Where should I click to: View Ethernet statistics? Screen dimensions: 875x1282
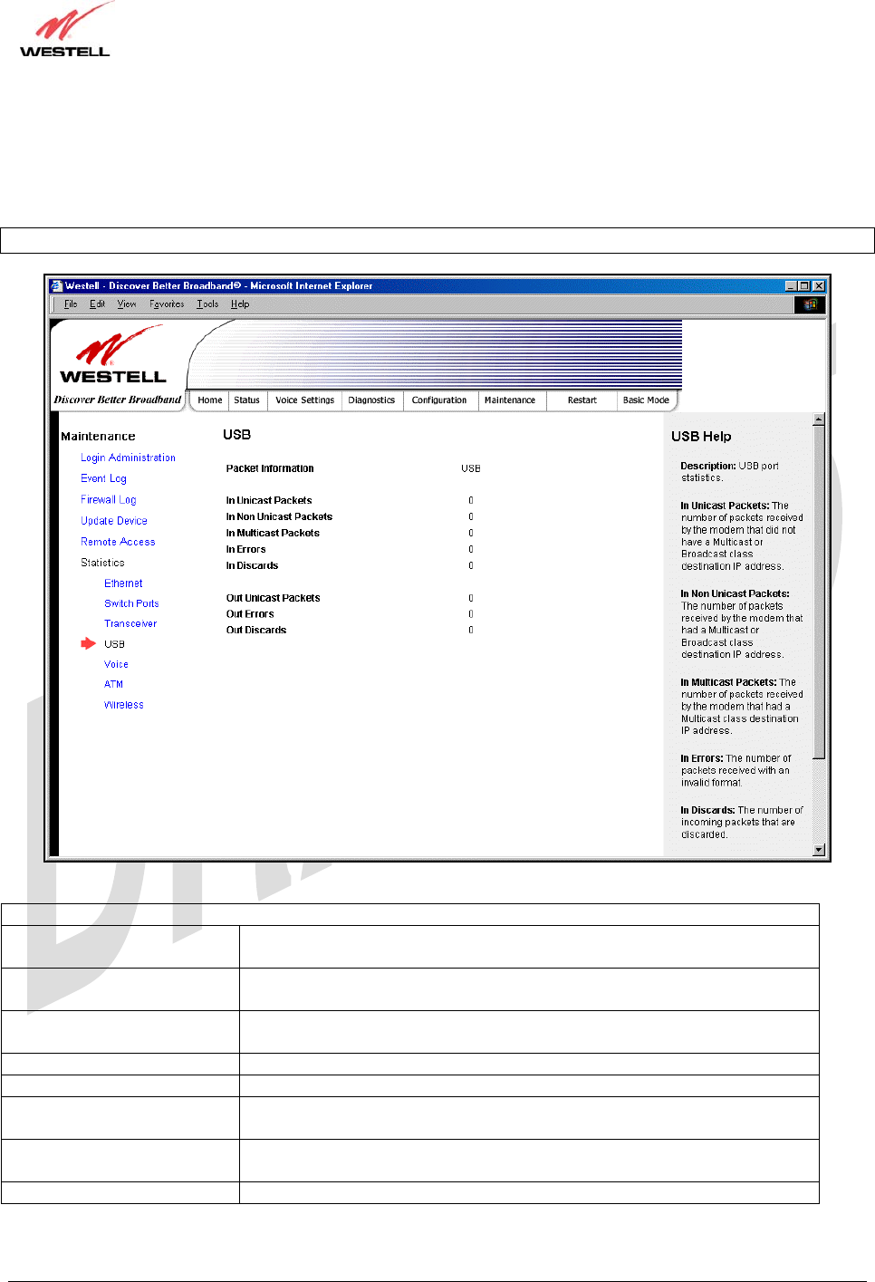pos(123,583)
